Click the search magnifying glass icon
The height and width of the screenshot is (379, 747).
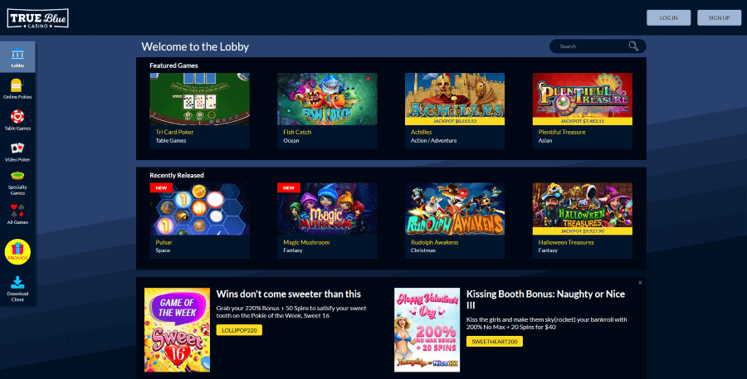click(633, 46)
